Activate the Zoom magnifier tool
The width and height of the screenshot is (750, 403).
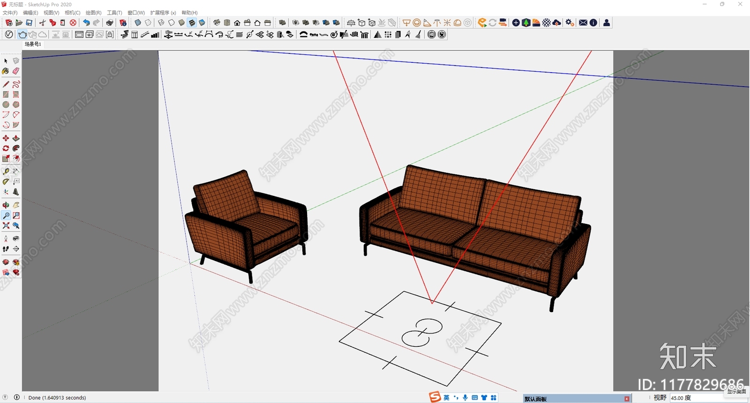point(6,215)
